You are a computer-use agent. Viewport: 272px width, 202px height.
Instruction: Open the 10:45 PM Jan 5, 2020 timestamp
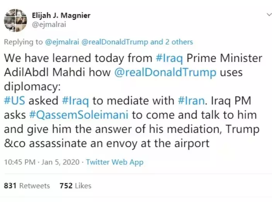[x=41, y=162]
